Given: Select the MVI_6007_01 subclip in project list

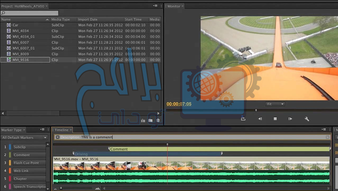Looking at the screenshot, I should click(x=23, y=48).
